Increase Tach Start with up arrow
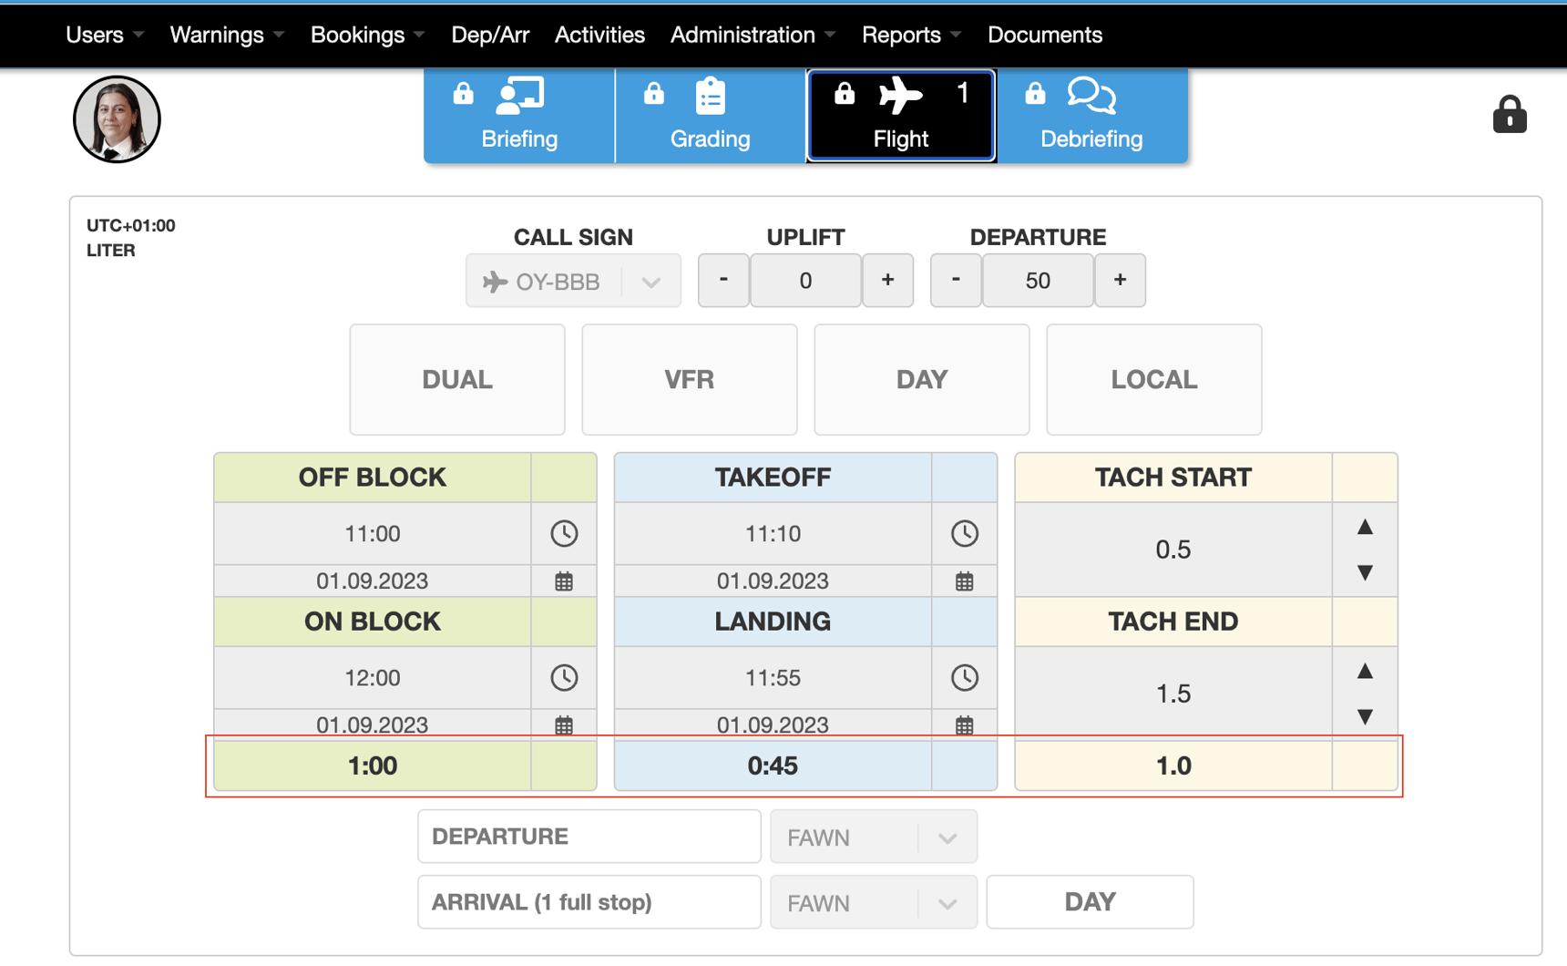 tap(1365, 527)
